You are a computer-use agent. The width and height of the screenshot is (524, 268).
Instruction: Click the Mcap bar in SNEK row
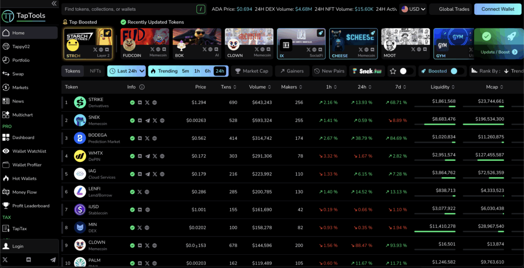[483, 125]
